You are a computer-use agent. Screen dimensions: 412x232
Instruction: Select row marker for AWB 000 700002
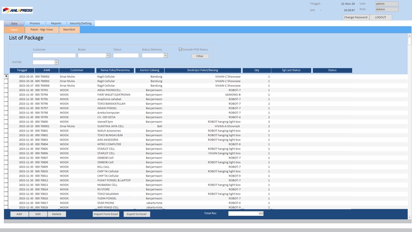6,76
